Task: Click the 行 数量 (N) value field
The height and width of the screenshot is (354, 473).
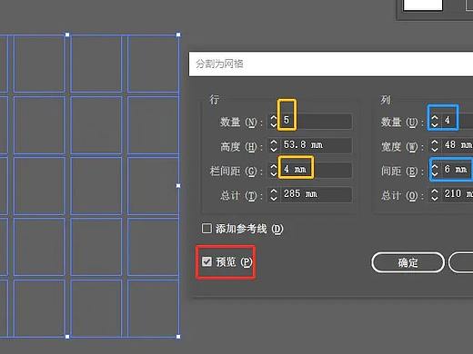Action: click(x=317, y=122)
